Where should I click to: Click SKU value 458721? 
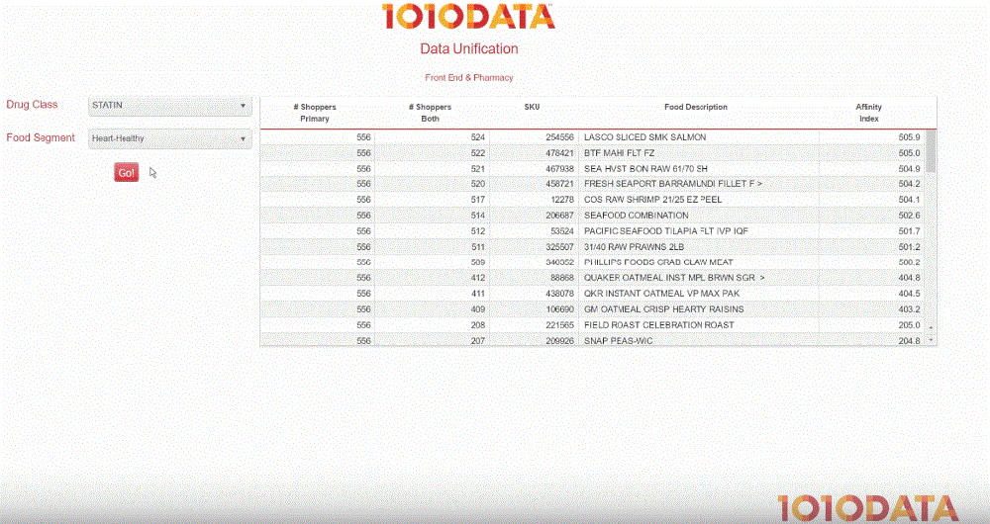point(559,184)
